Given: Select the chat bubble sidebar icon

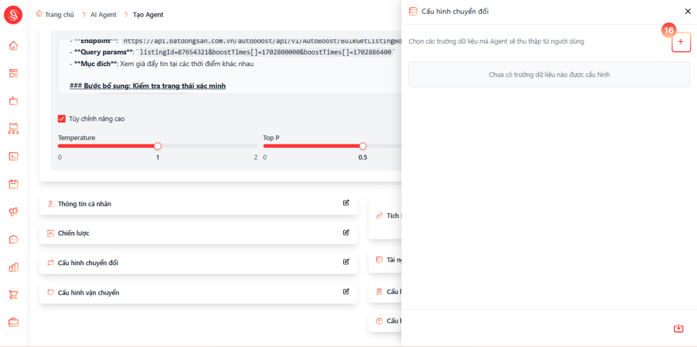Looking at the screenshot, I should tap(13, 239).
